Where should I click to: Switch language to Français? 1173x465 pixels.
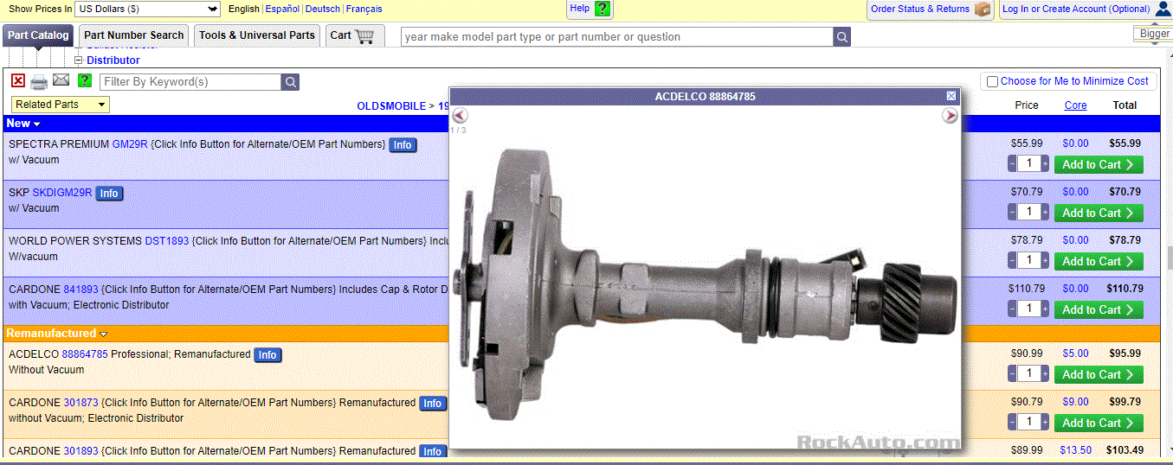(364, 9)
